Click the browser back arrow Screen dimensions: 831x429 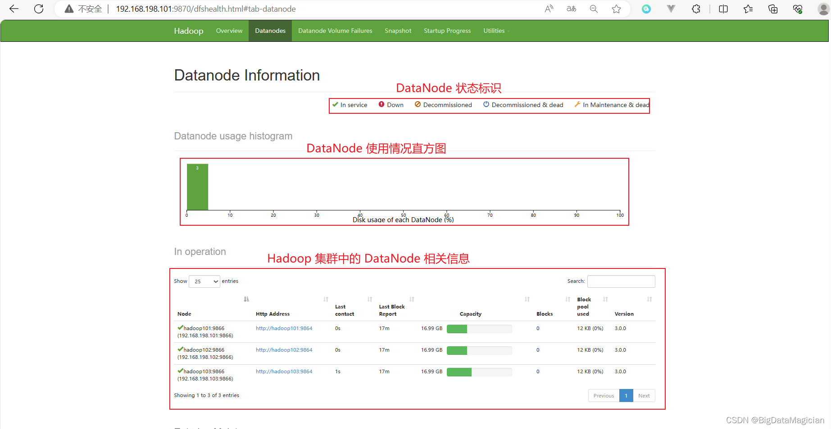14,9
